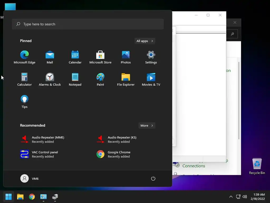Launch the Mail app
This screenshot has height=203, width=270.
[x=50, y=57]
